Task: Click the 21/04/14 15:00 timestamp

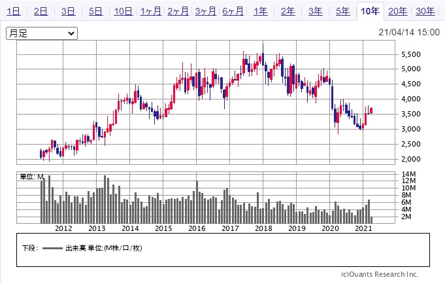Action: [x=409, y=32]
